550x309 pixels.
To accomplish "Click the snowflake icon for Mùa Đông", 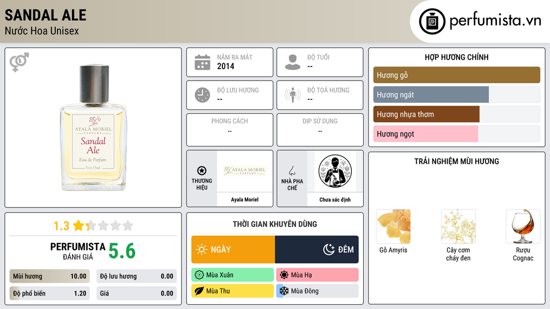I will 284,291.
